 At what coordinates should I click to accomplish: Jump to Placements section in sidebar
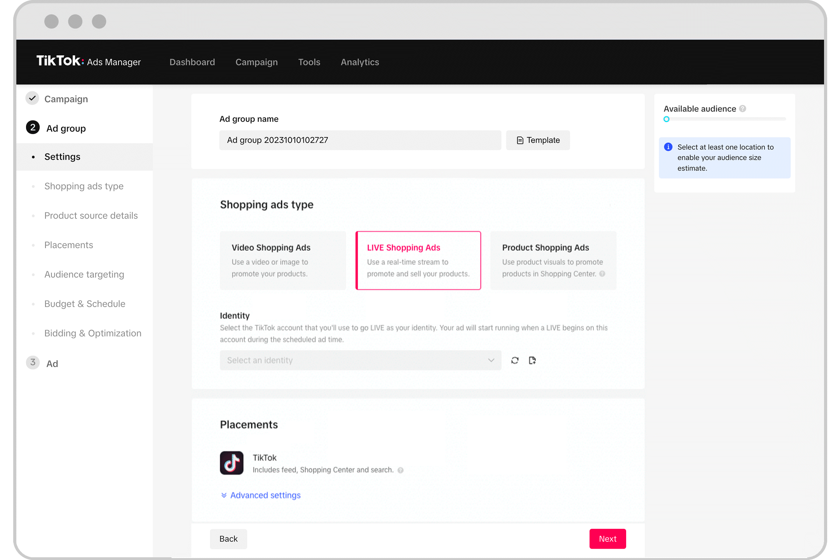click(69, 245)
